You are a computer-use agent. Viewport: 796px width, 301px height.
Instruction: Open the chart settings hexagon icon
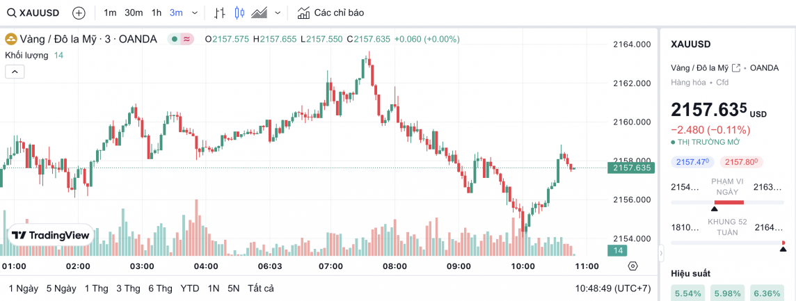coord(632,266)
